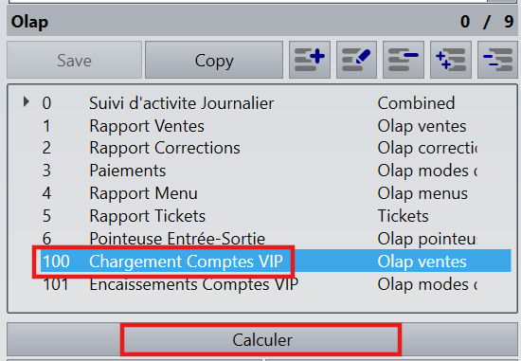Click Suivi d'activite Journalier report name

click(x=182, y=103)
